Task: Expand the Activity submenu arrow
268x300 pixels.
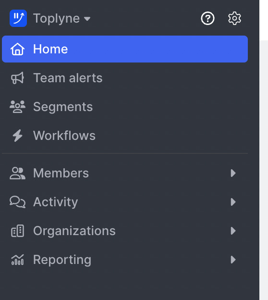Action: 233,202
